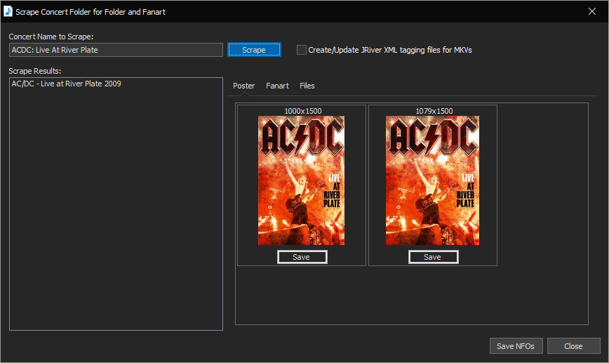609x363 pixels.
Task: Click the music note app icon in title bar
Action: (x=8, y=12)
